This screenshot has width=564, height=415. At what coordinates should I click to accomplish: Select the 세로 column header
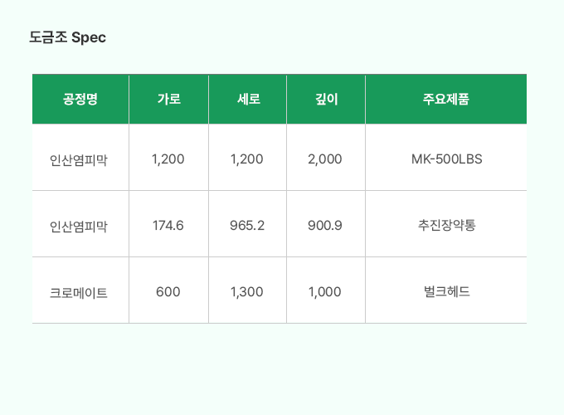(x=248, y=100)
